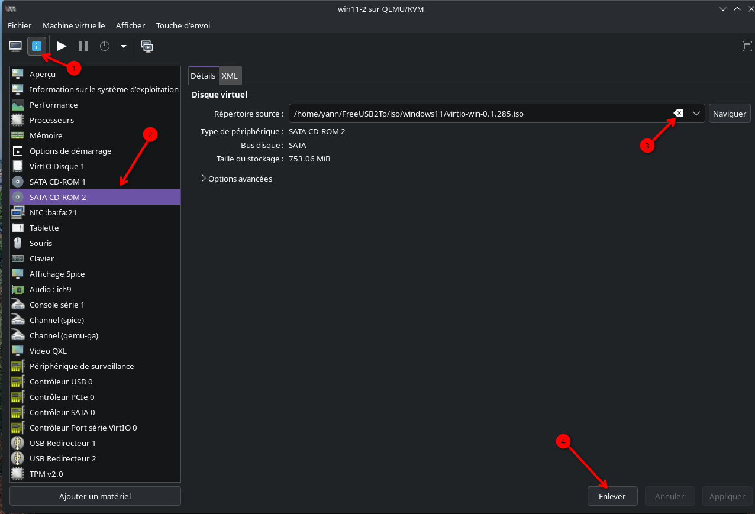Open the Touche d'envoi menu
The image size is (755, 514).
point(183,25)
